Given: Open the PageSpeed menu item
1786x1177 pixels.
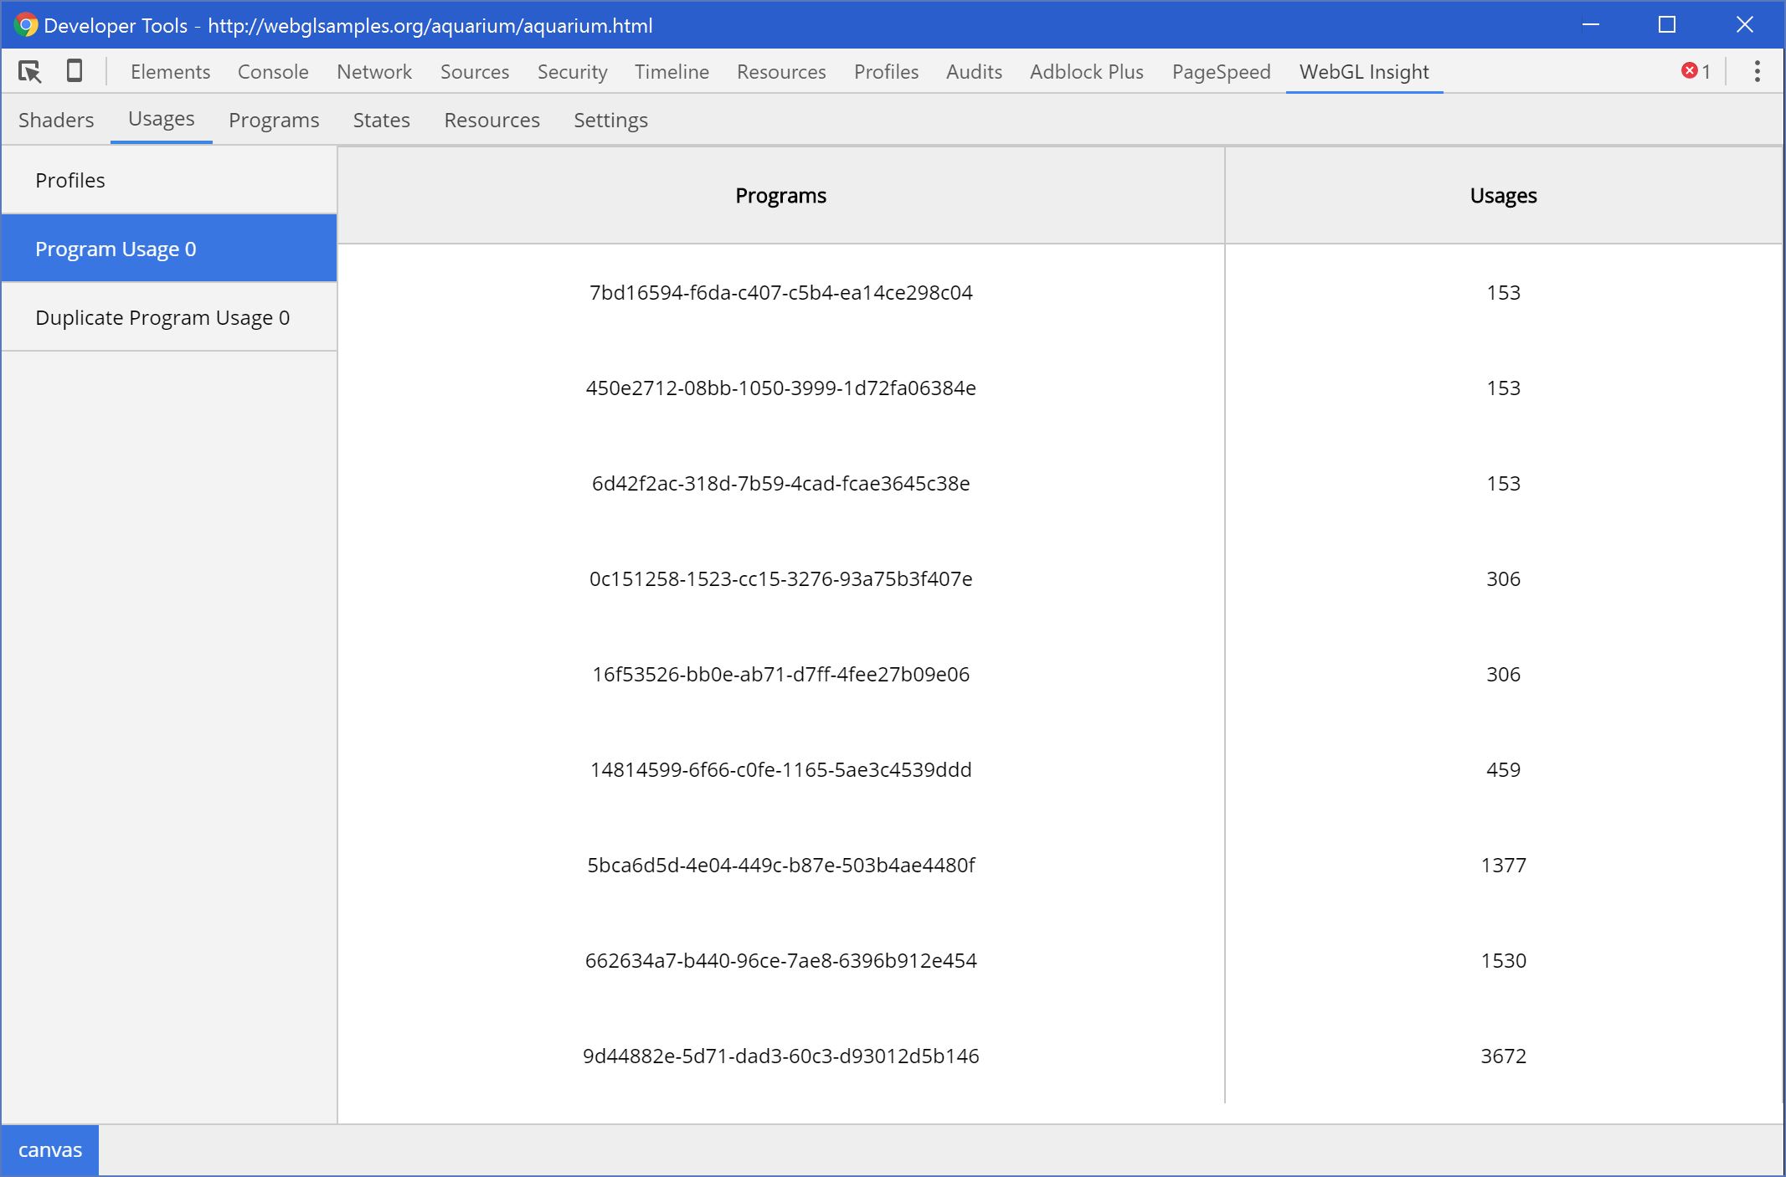Looking at the screenshot, I should point(1222,71).
